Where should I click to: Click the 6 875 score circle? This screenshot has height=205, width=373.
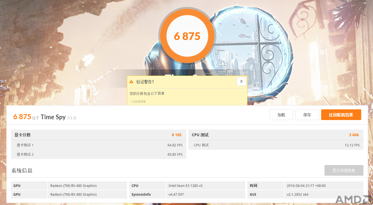tap(187, 36)
